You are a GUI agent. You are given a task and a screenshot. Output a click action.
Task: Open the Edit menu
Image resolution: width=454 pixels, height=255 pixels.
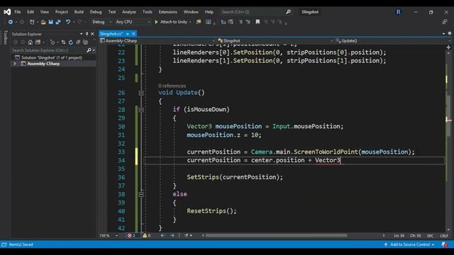click(x=31, y=12)
